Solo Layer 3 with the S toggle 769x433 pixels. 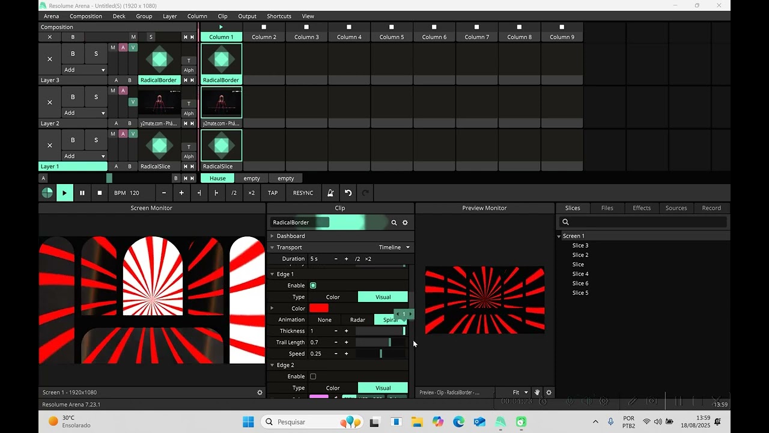[96, 54]
